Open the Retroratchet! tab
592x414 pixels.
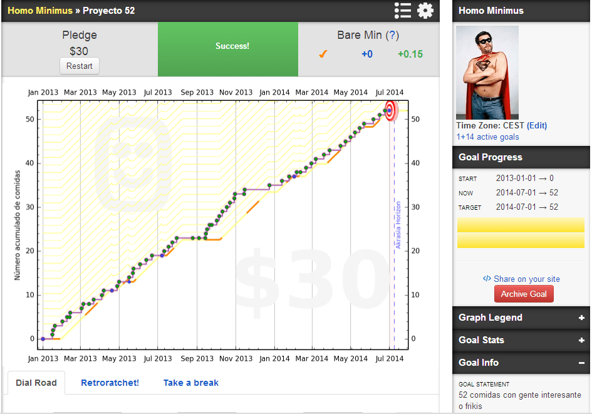(110, 383)
